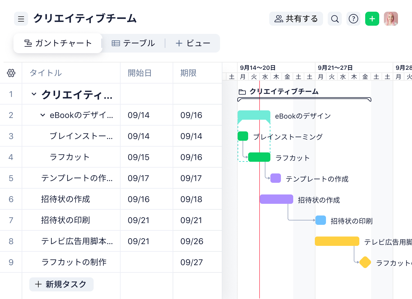Click the yellow diamond milestone for ラフカットの制作
This screenshot has height=299, width=412.
click(365, 262)
